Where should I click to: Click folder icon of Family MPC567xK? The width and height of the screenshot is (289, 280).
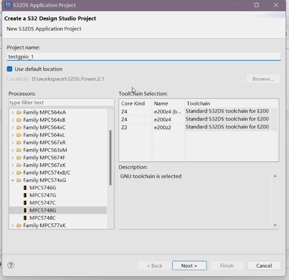(19, 165)
